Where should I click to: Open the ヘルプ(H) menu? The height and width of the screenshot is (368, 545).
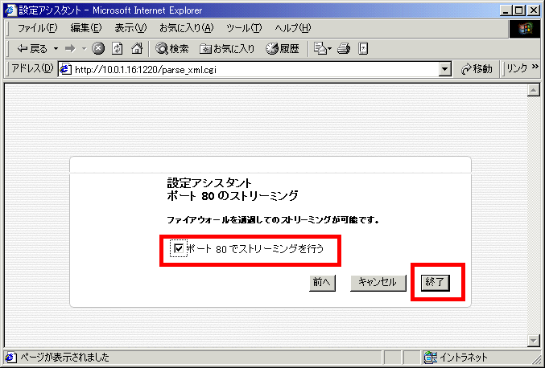coord(293,28)
